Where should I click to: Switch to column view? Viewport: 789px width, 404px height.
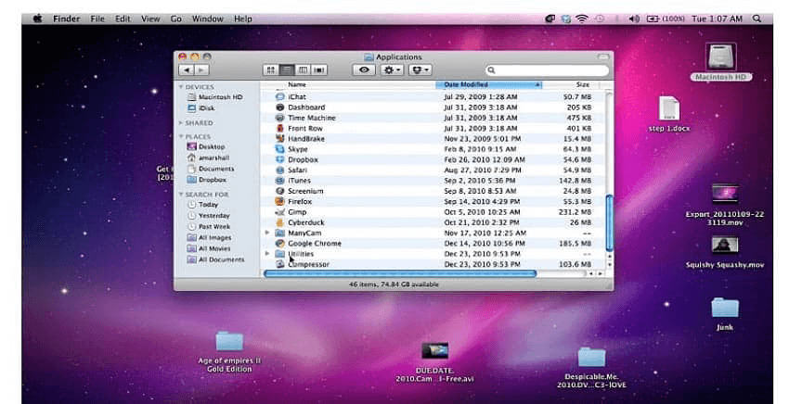[x=303, y=69]
